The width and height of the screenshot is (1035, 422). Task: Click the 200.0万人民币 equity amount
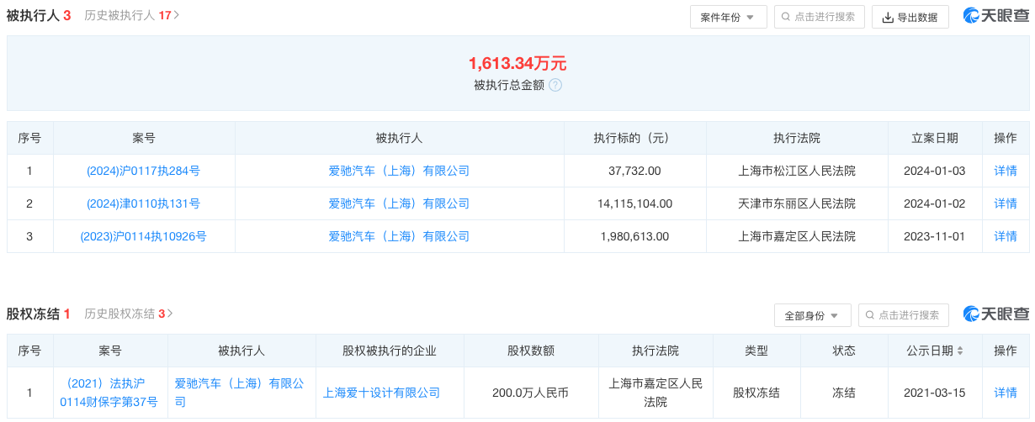point(531,393)
